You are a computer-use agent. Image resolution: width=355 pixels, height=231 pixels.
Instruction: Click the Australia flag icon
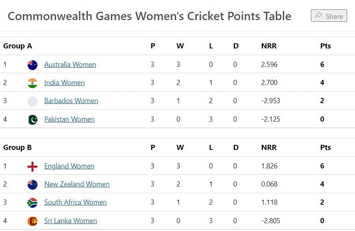click(x=32, y=65)
